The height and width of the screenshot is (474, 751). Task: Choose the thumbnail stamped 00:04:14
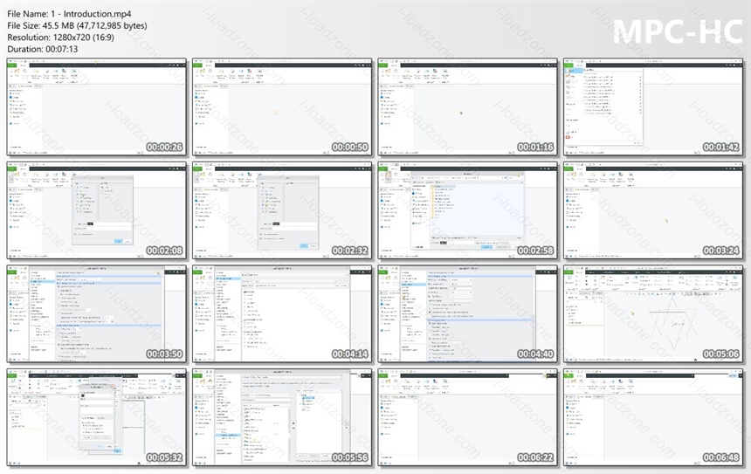pyautogui.click(x=281, y=314)
